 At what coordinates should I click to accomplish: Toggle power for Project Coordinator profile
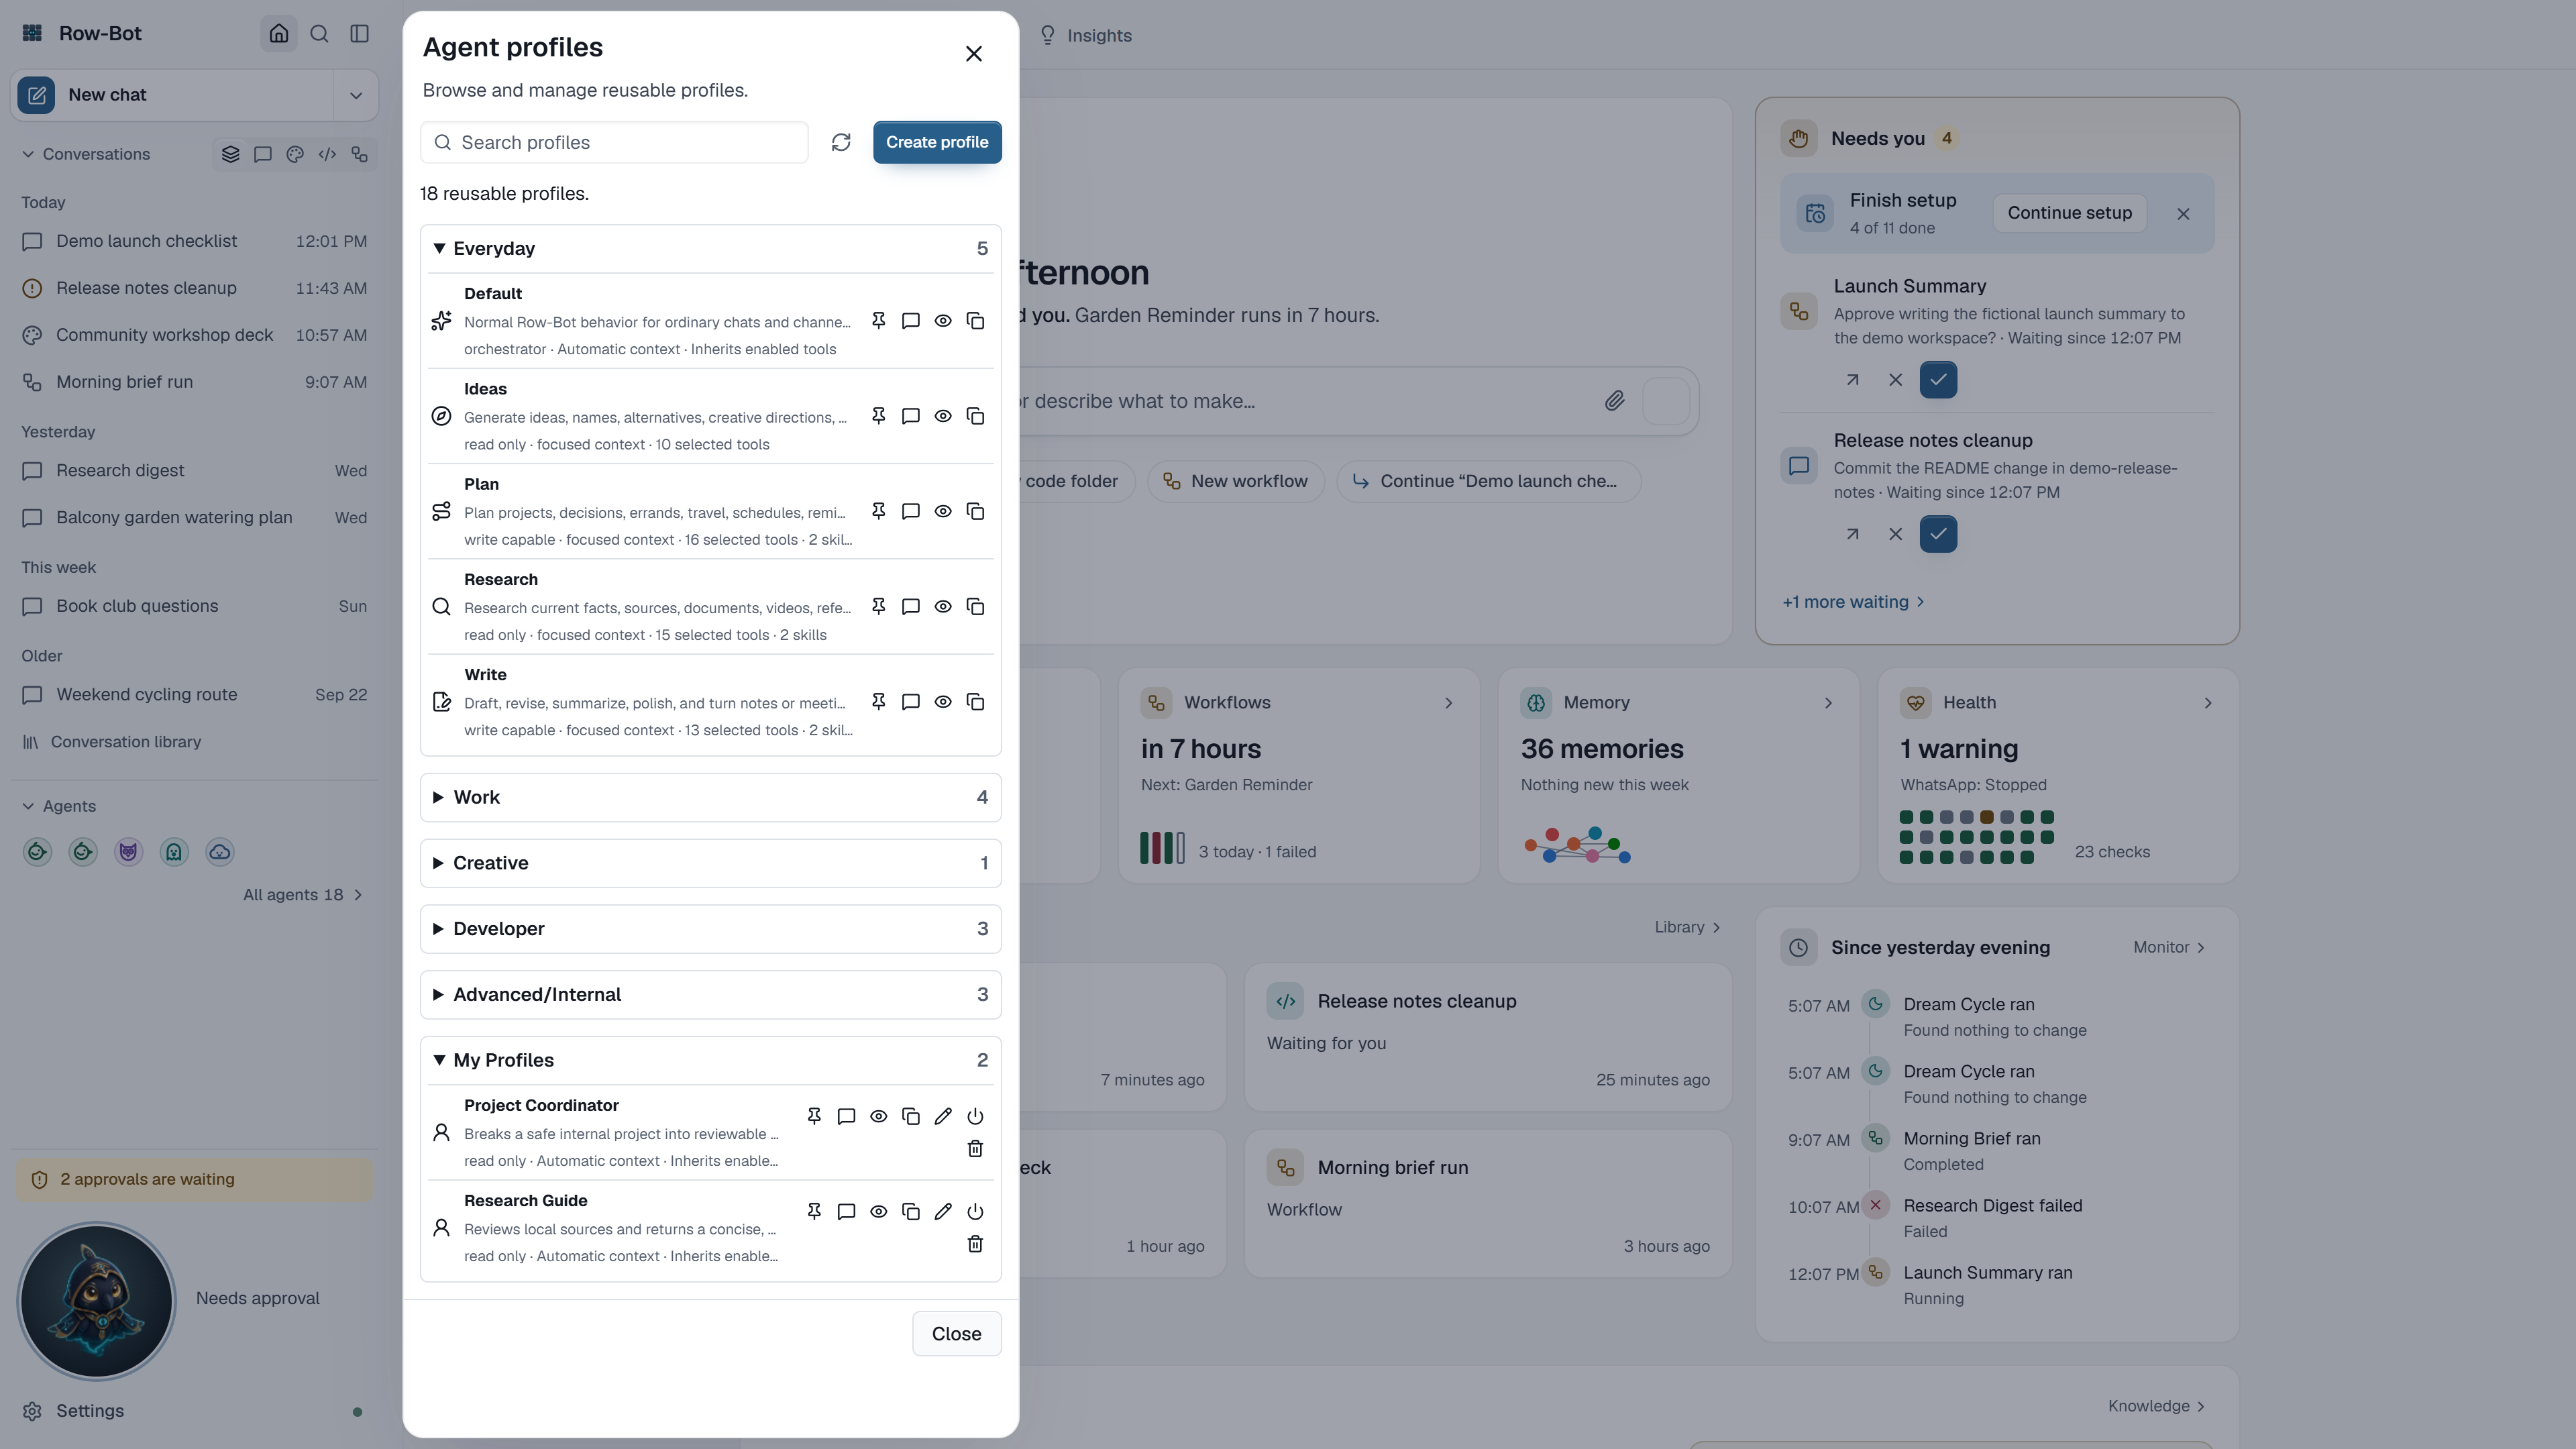pos(975,1116)
